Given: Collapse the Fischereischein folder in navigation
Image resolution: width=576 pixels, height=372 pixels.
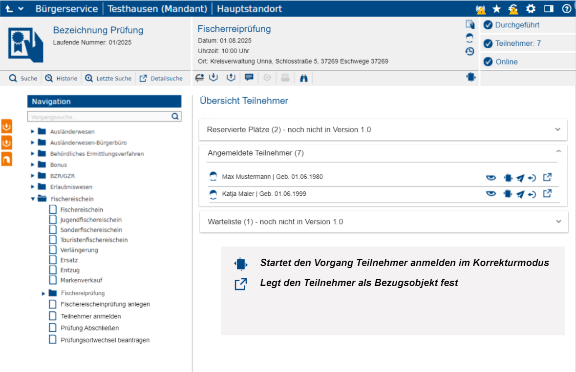Looking at the screenshot, I should point(33,199).
